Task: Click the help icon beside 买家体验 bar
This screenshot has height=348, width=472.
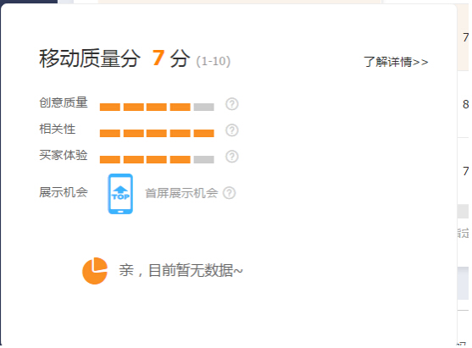Action: click(232, 157)
